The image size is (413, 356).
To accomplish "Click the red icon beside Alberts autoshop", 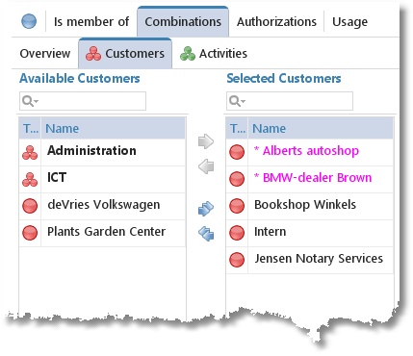I will pos(237,152).
